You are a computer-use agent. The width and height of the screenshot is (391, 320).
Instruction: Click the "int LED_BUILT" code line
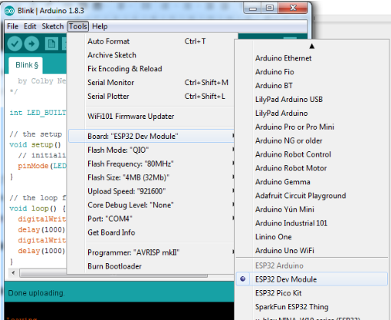38,113
